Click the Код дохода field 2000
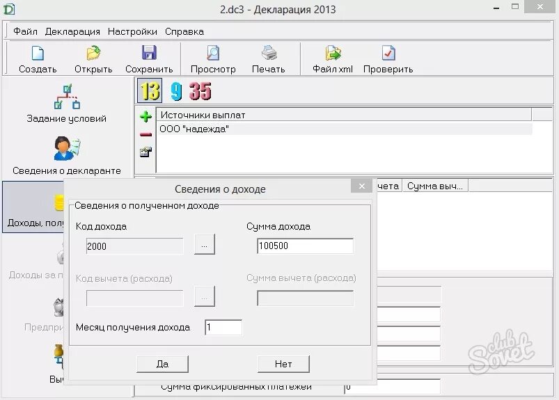The image size is (559, 400). (135, 246)
